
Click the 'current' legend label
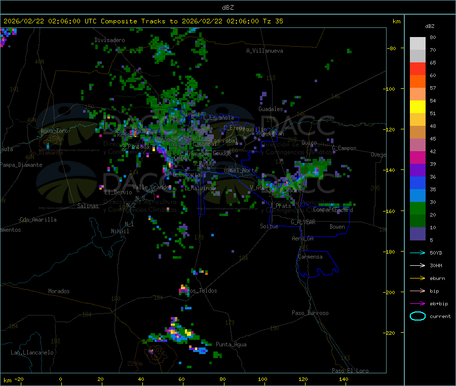coord(440,317)
